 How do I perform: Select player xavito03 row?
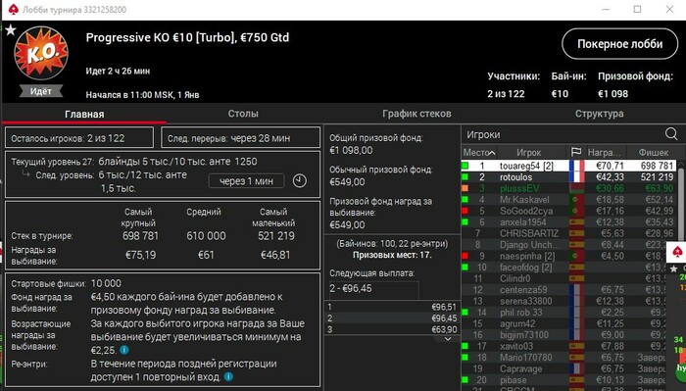tap(564, 346)
